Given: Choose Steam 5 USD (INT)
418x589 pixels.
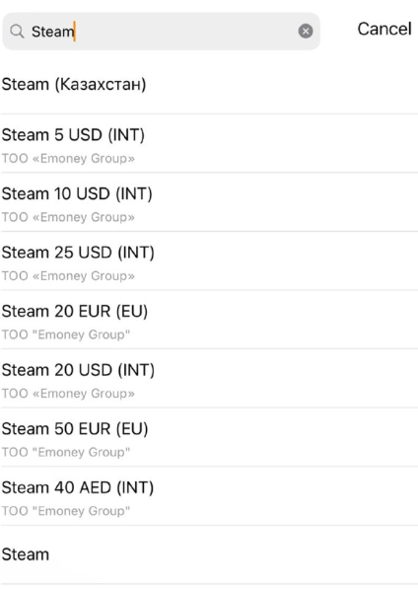Looking at the screenshot, I should pos(209,143).
